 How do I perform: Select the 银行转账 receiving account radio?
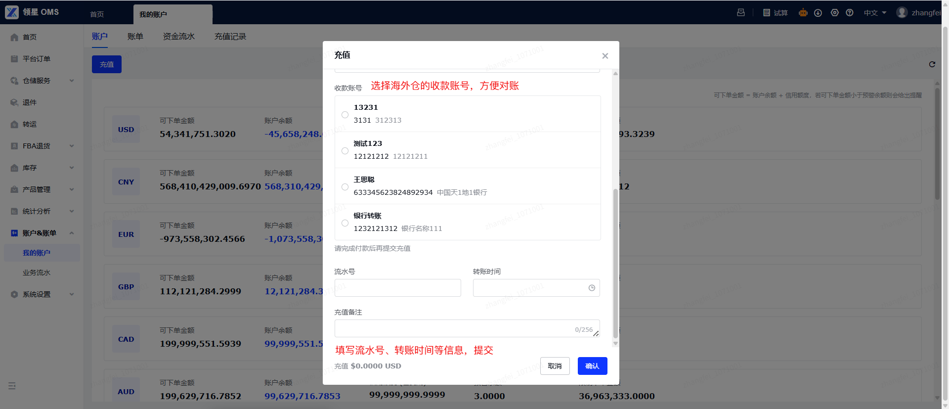tap(345, 223)
